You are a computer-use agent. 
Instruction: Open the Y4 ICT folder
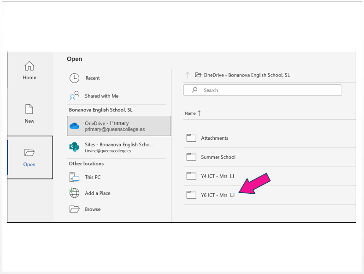click(x=217, y=176)
